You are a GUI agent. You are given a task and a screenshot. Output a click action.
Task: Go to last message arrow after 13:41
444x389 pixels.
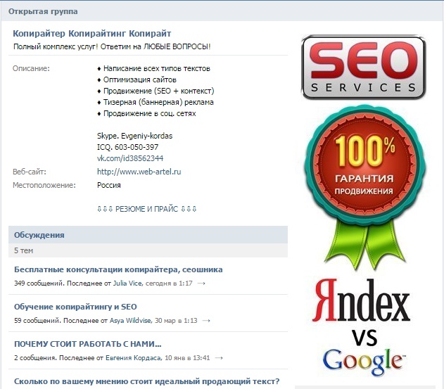(x=219, y=358)
